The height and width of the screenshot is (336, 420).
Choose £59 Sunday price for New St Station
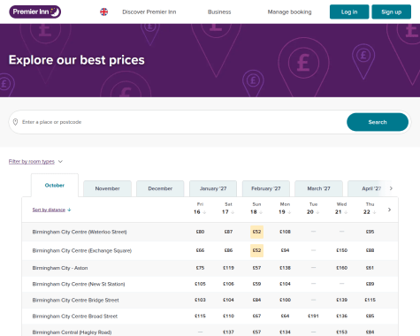256,284
